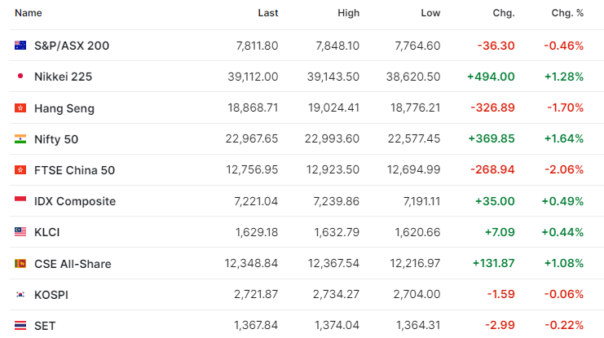Click the Hong Kong flag beside FTSE China 50
The height and width of the screenshot is (338, 604).
point(20,169)
